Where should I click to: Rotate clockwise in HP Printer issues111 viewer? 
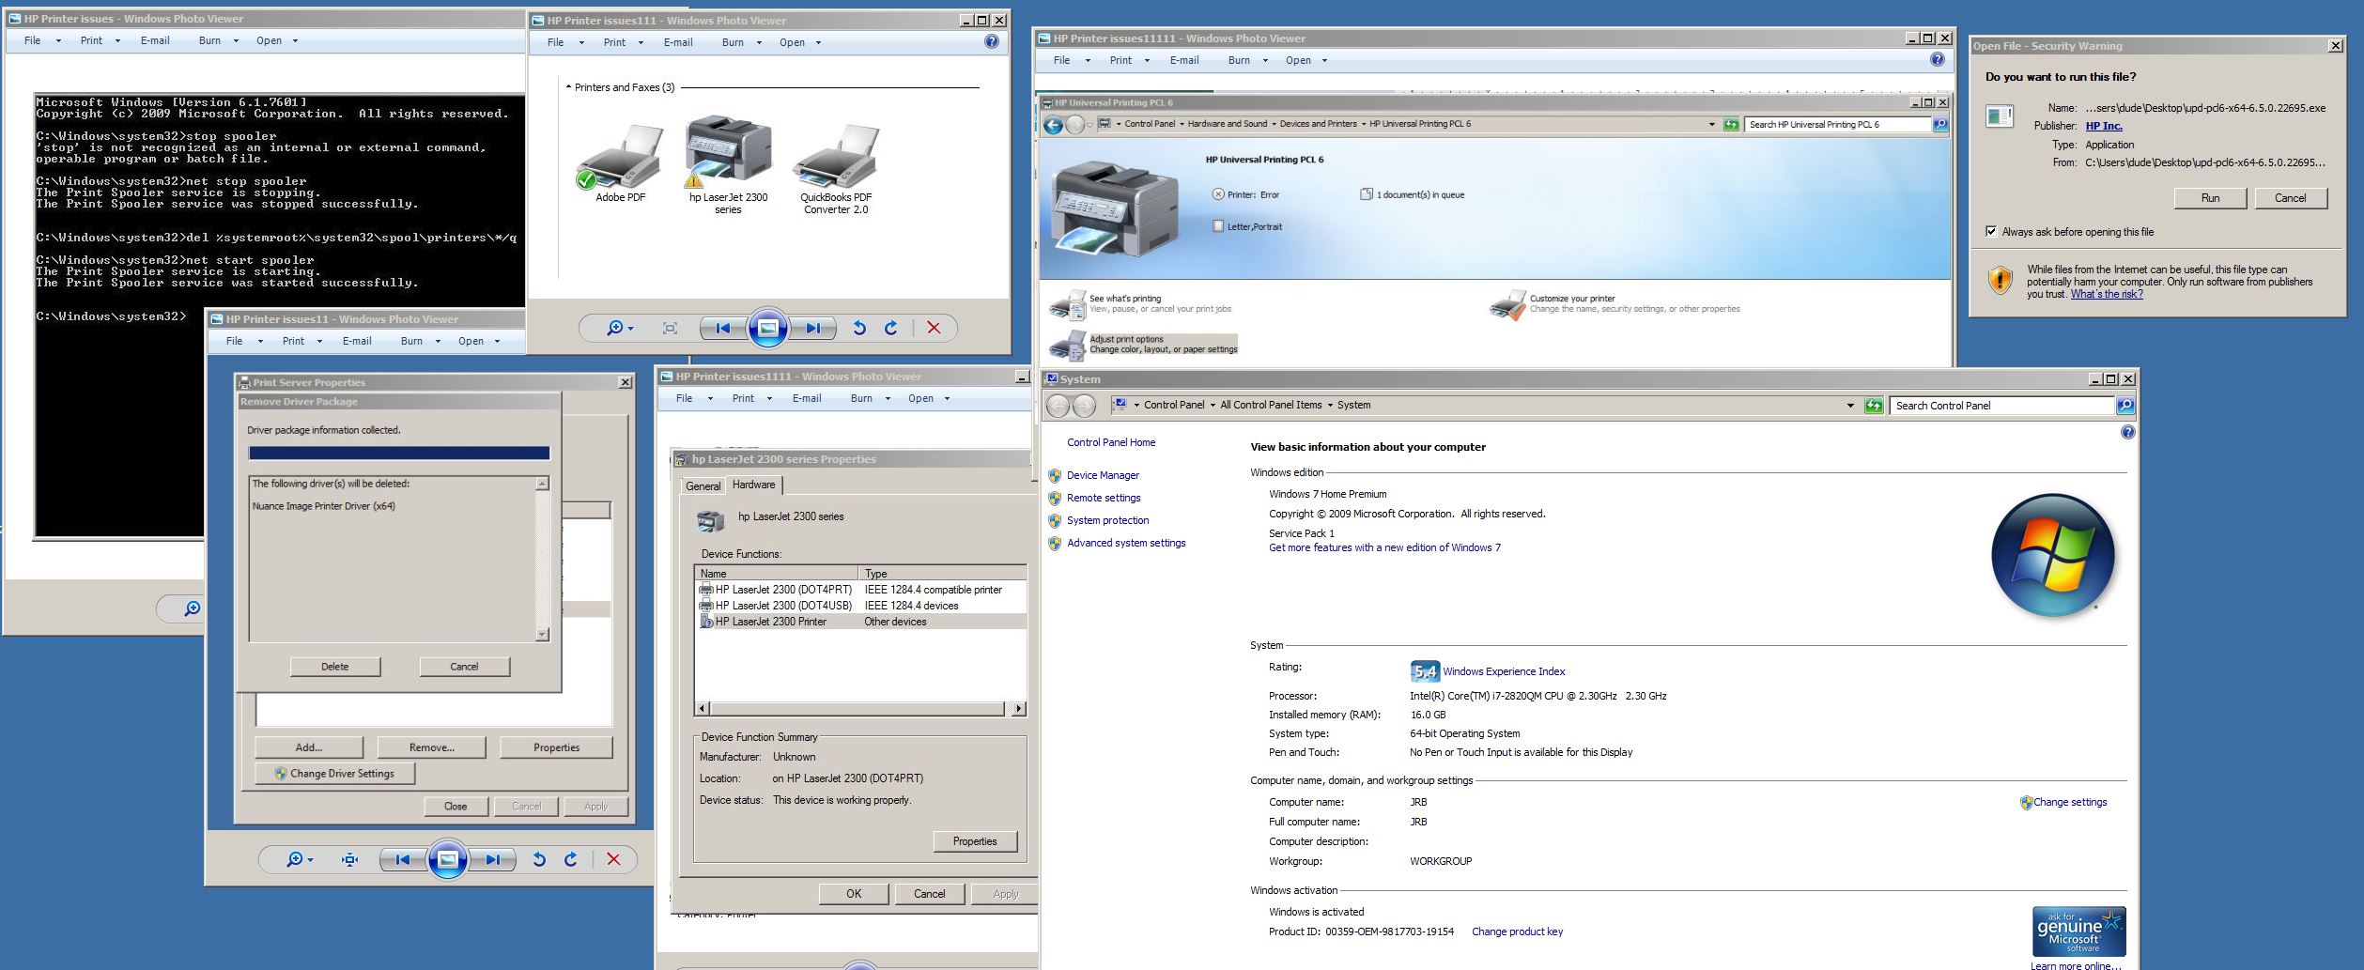click(890, 328)
